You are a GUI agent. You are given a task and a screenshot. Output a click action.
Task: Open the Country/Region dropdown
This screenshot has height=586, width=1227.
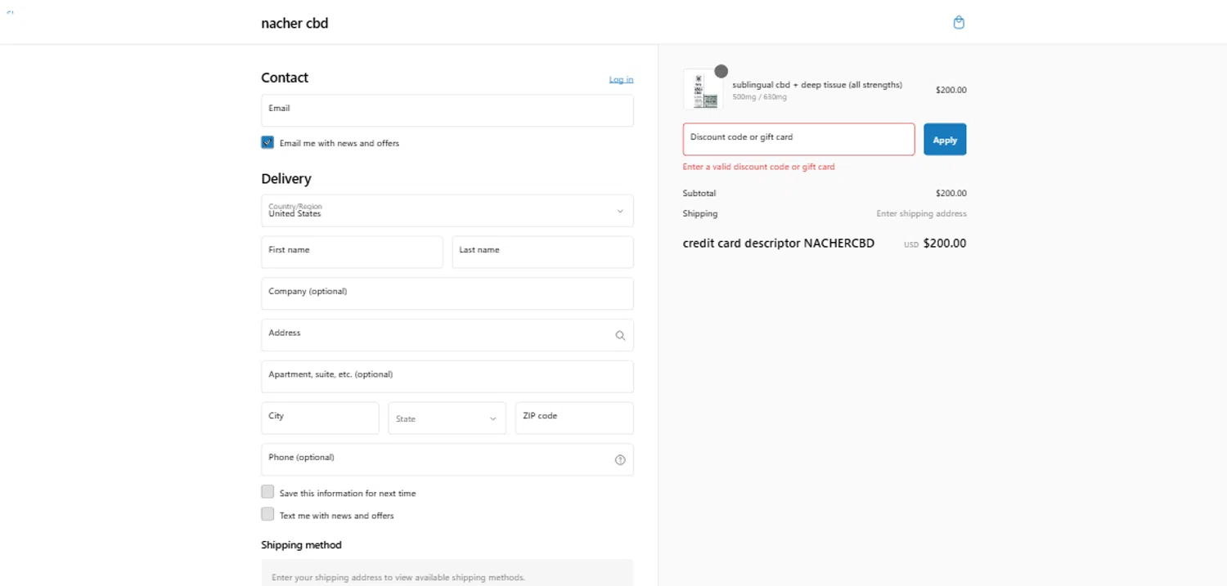pos(447,211)
